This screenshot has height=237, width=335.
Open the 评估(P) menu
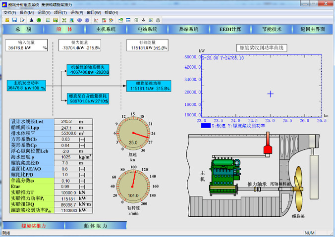(x=77, y=12)
